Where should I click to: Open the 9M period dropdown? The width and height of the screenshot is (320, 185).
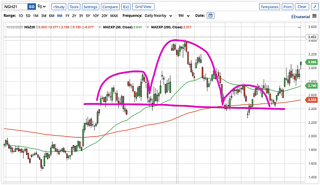184,16
